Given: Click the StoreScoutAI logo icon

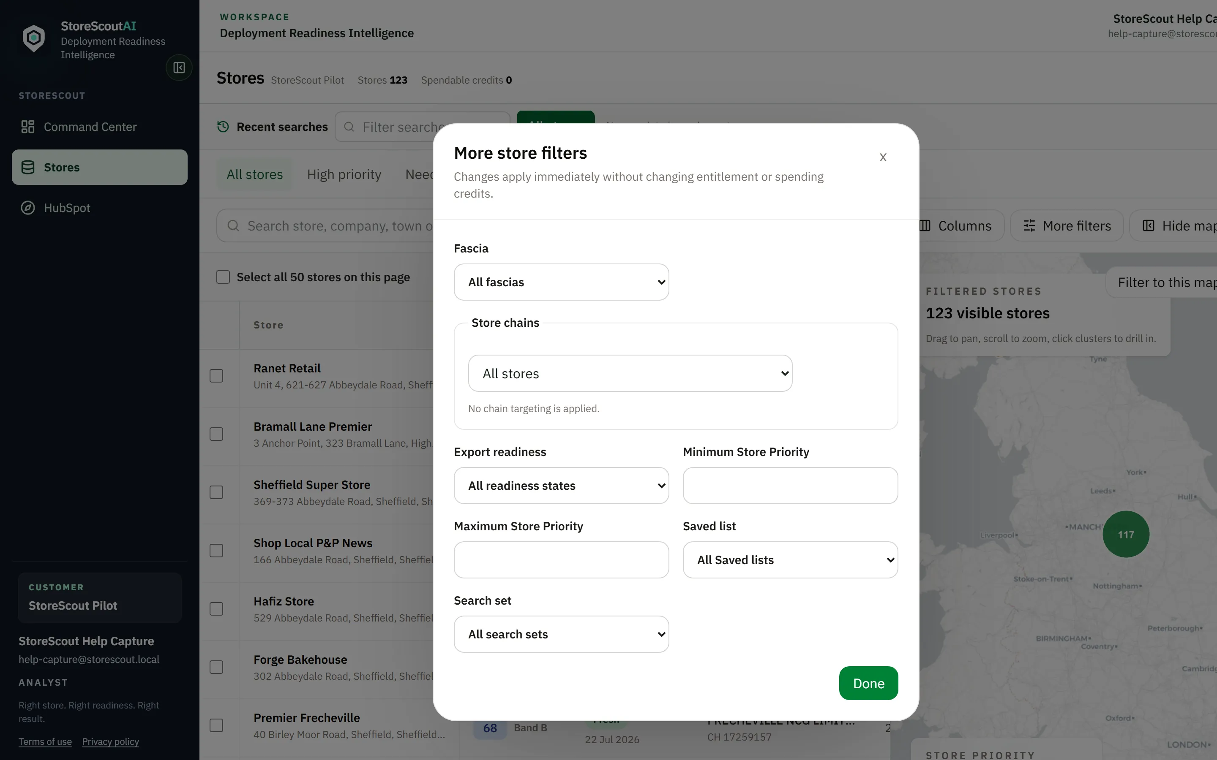Looking at the screenshot, I should (x=34, y=38).
